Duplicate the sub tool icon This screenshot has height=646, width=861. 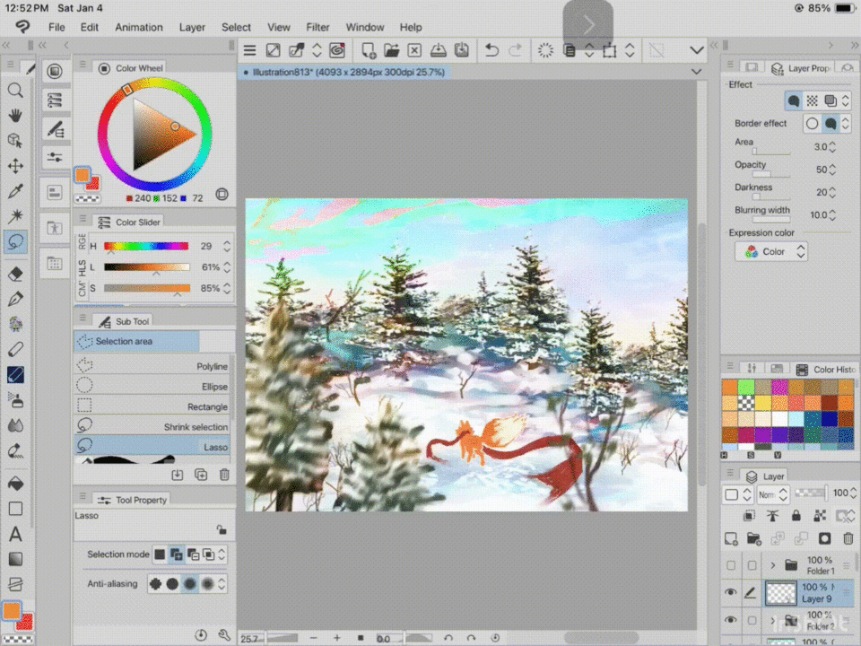(201, 475)
